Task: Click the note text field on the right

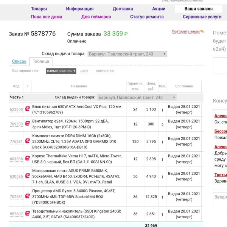Action: (x=220, y=65)
